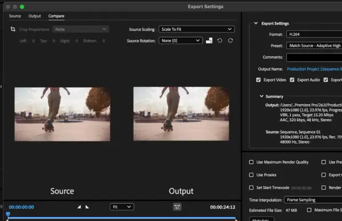Click the duration timecode 00:00:24:12

pyautogui.click(x=223, y=207)
